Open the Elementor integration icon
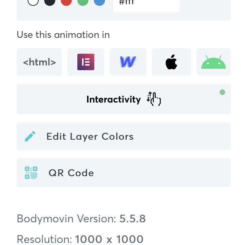The height and width of the screenshot is (245, 241). 86,62
